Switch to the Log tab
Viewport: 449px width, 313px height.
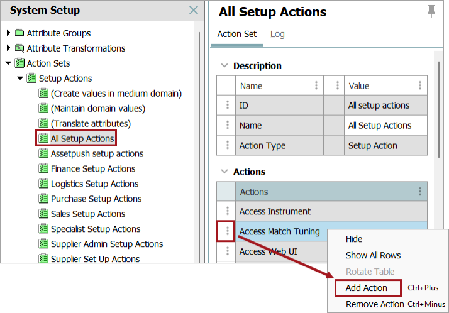click(277, 35)
